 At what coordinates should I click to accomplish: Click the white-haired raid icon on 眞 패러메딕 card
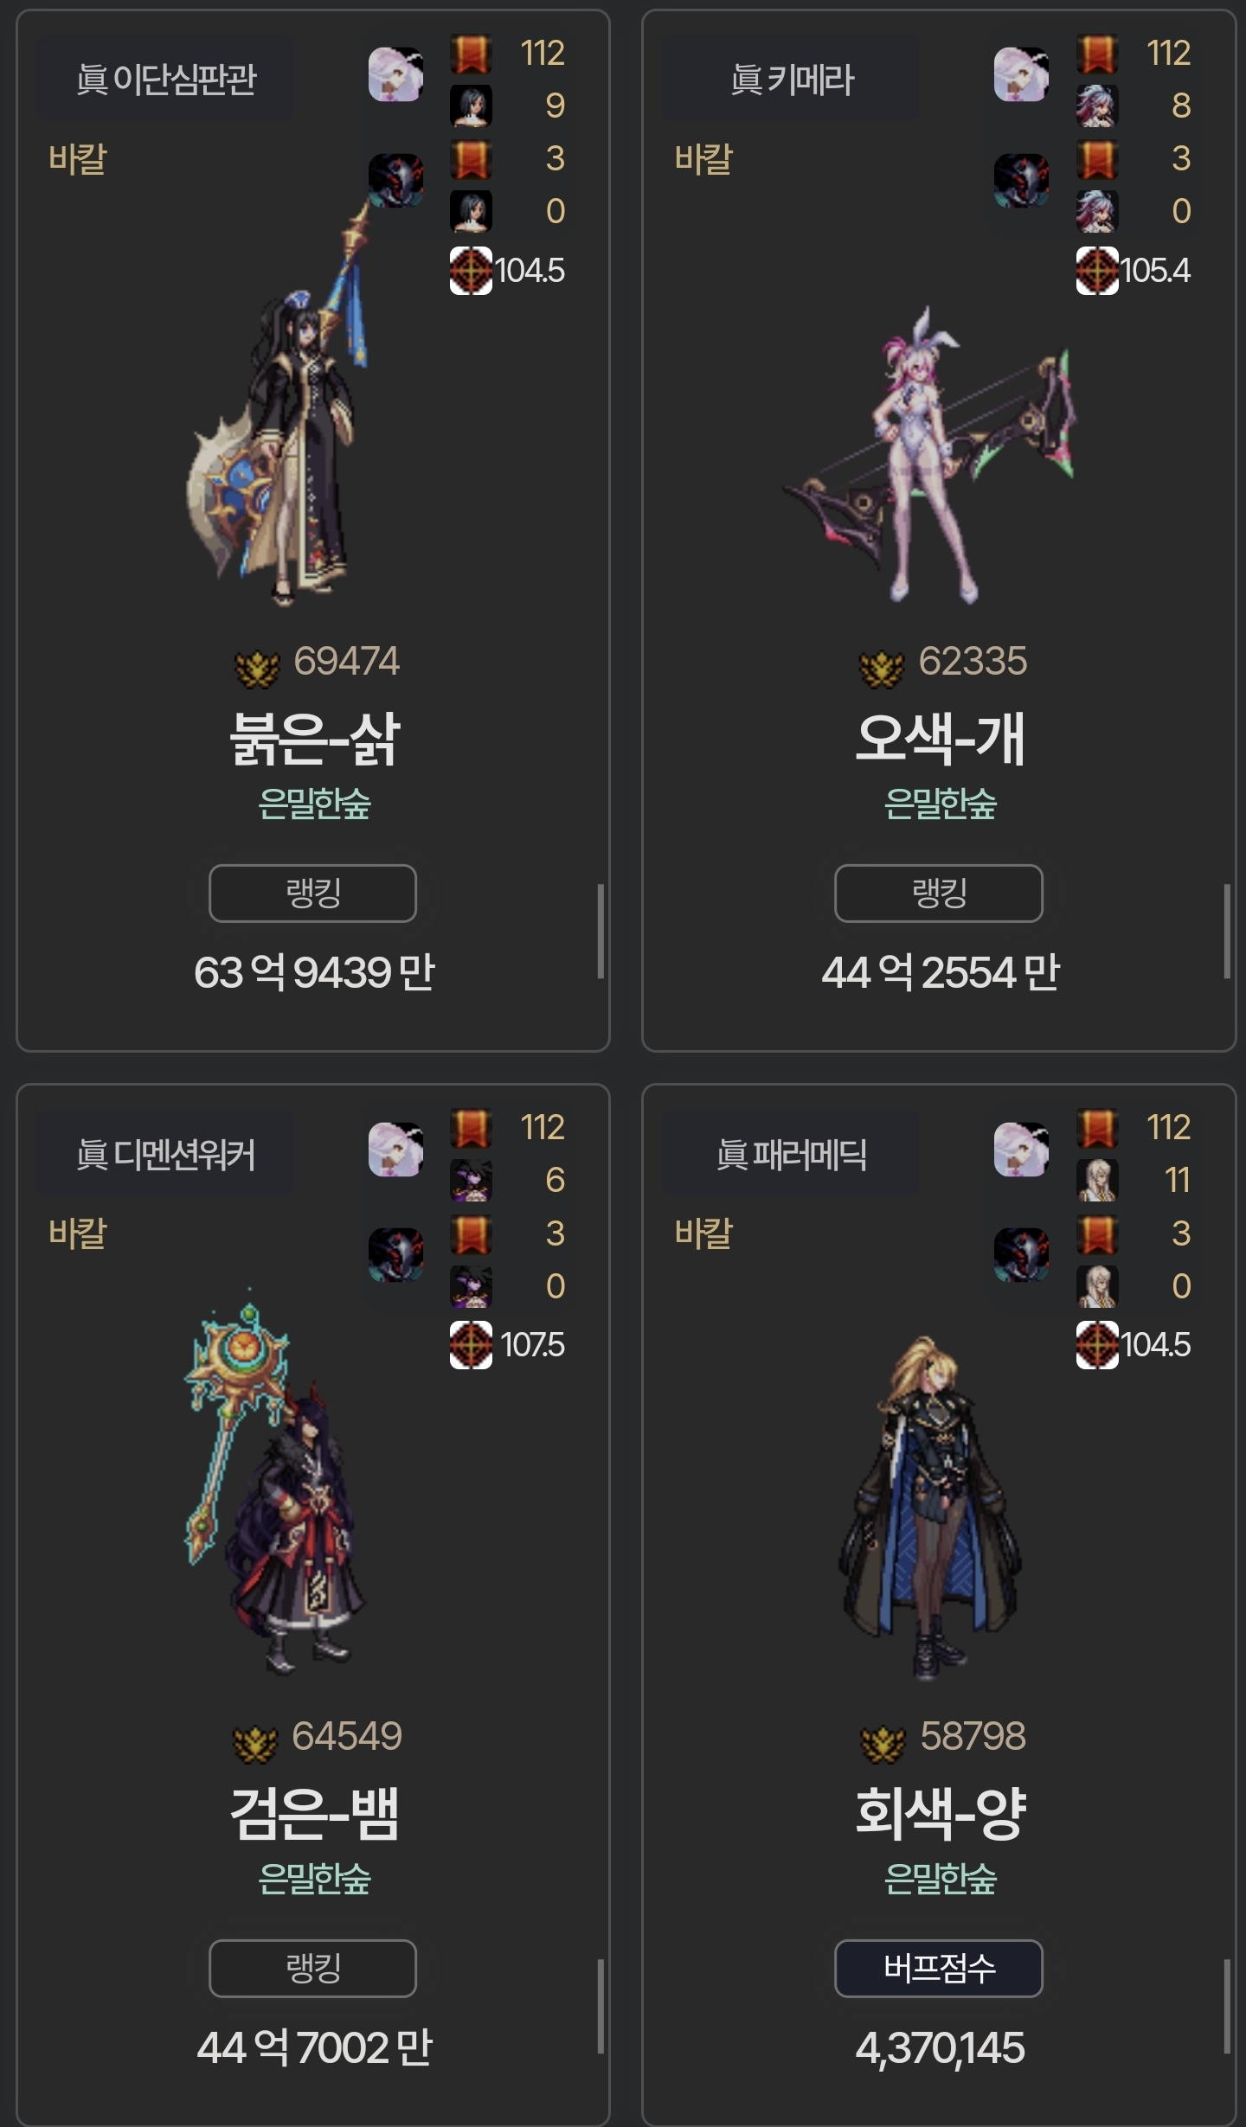[x=1021, y=1150]
